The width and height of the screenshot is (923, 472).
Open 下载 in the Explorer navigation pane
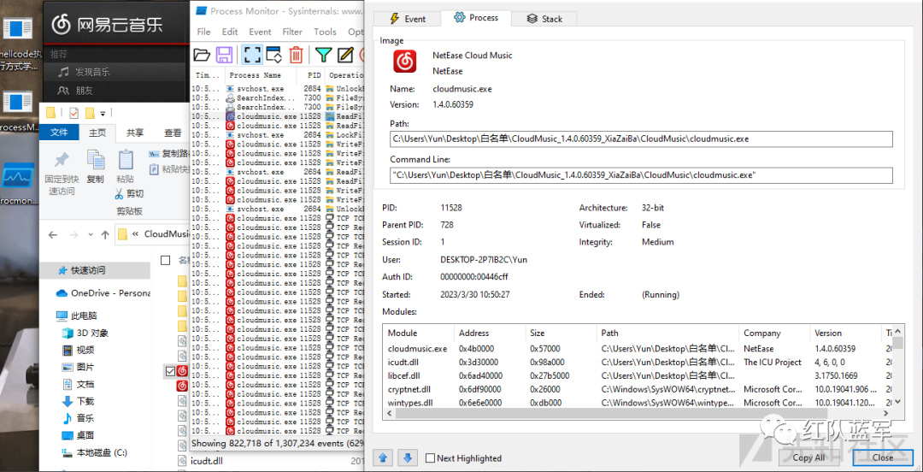pos(78,401)
